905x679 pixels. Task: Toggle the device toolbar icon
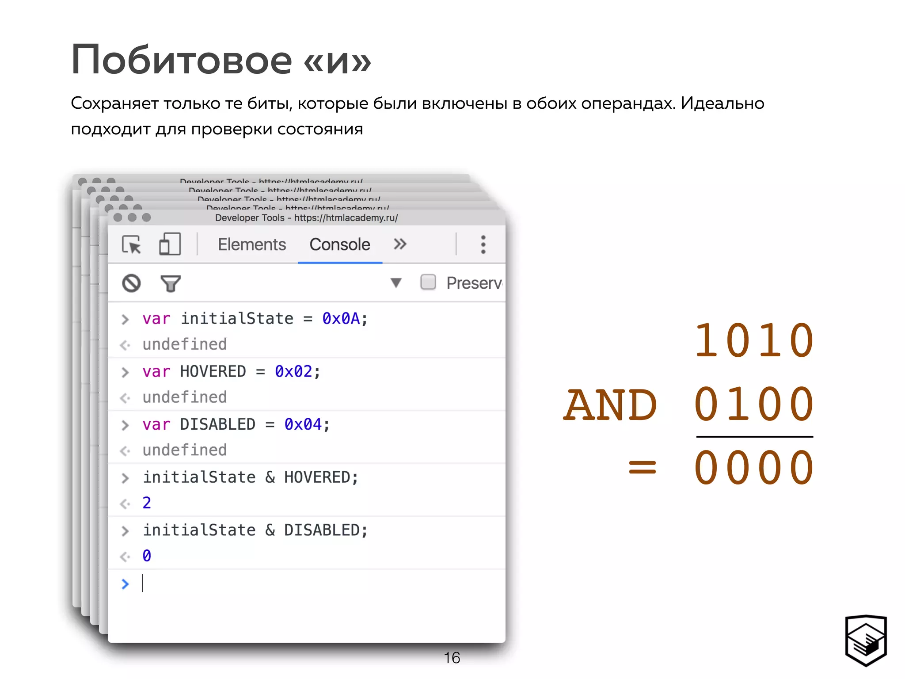coord(170,244)
